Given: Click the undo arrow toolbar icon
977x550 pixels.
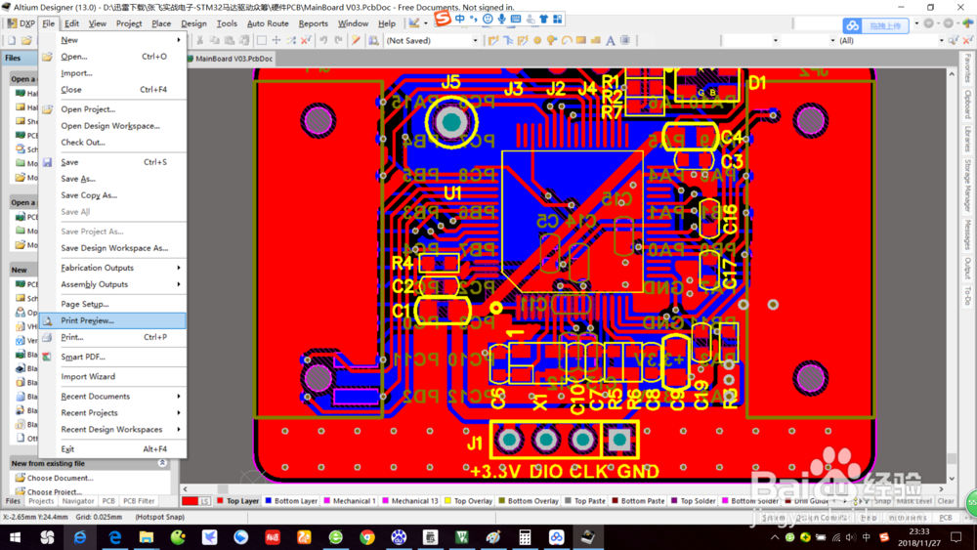Looking at the screenshot, I should click(x=323, y=40).
